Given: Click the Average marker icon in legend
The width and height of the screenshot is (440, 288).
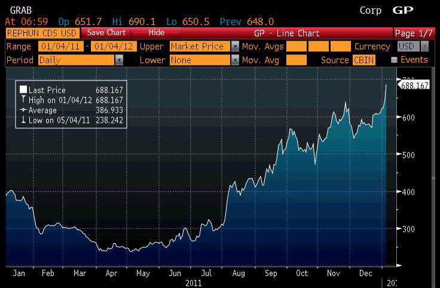Looking at the screenshot, I should (x=23, y=110).
